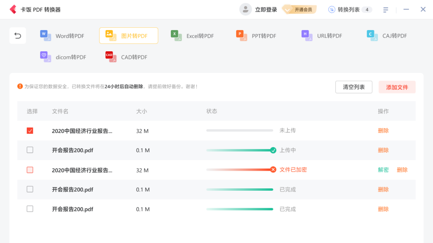The height and width of the screenshot is (243, 433).
Task: Select the Word转PDF conversion icon
Action: (45, 35)
